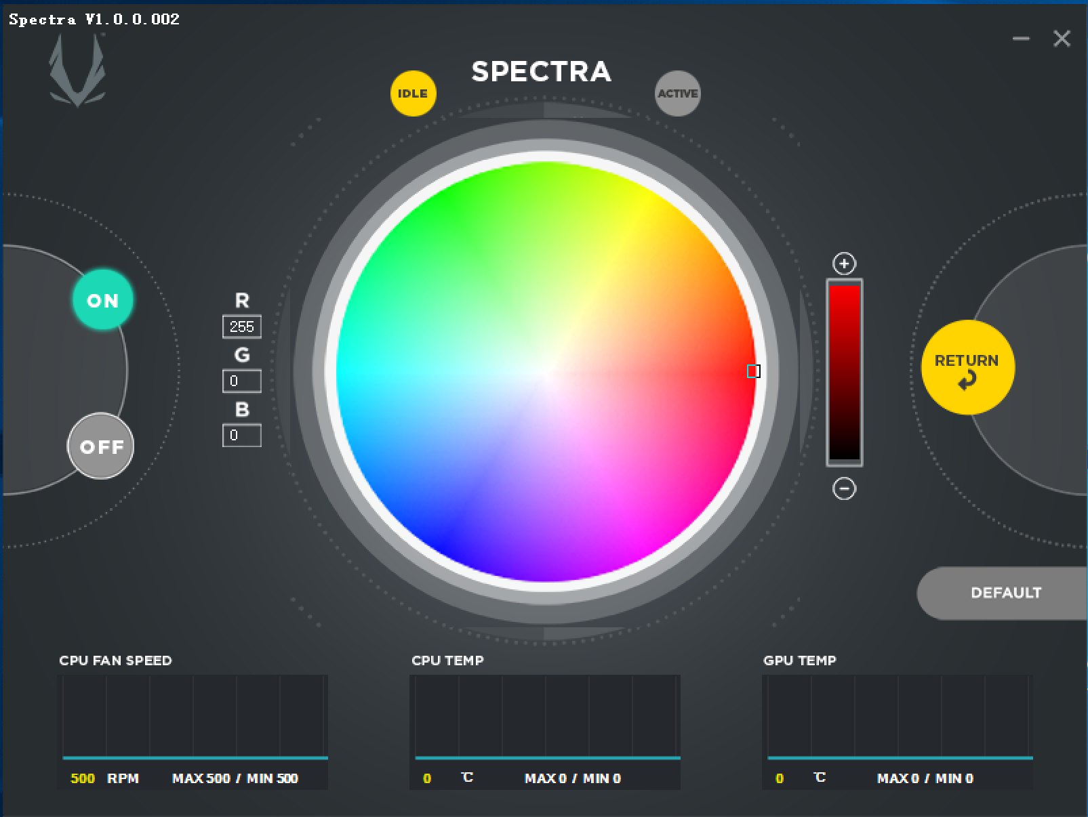Switch to the ACTIVE mode tab
The height and width of the screenshot is (817, 1088).
point(677,93)
